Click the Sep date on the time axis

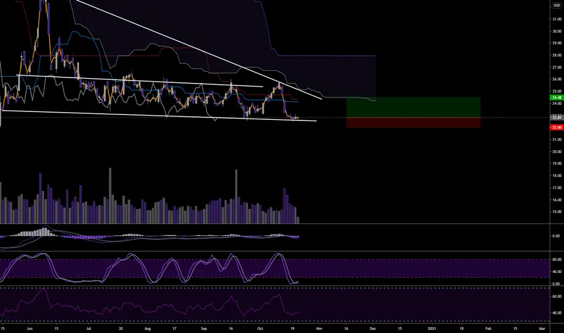(204, 329)
